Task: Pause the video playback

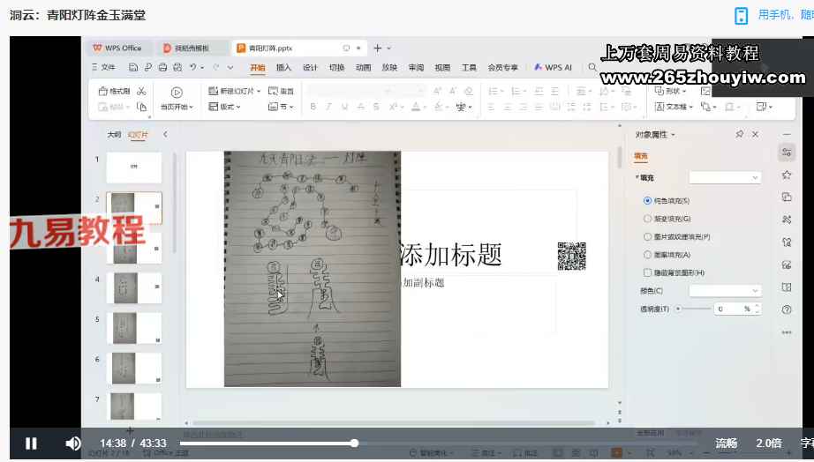Action: pos(31,443)
